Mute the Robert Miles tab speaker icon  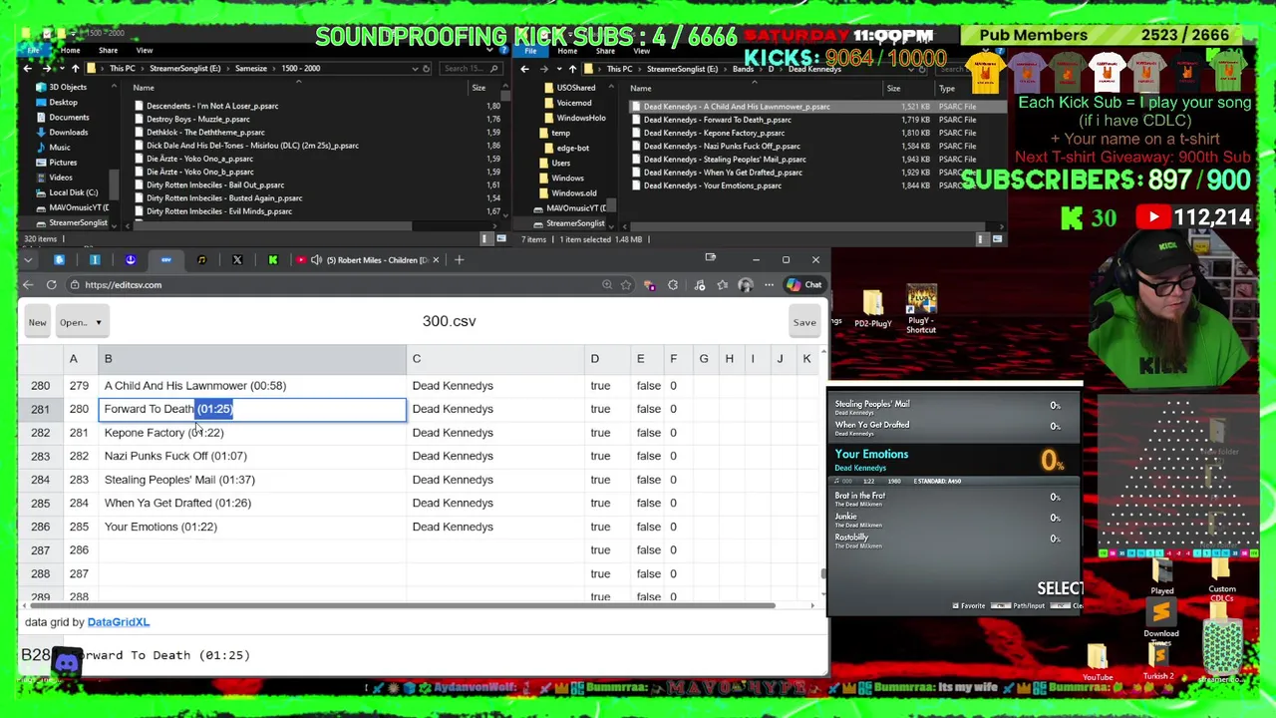pyautogui.click(x=316, y=260)
